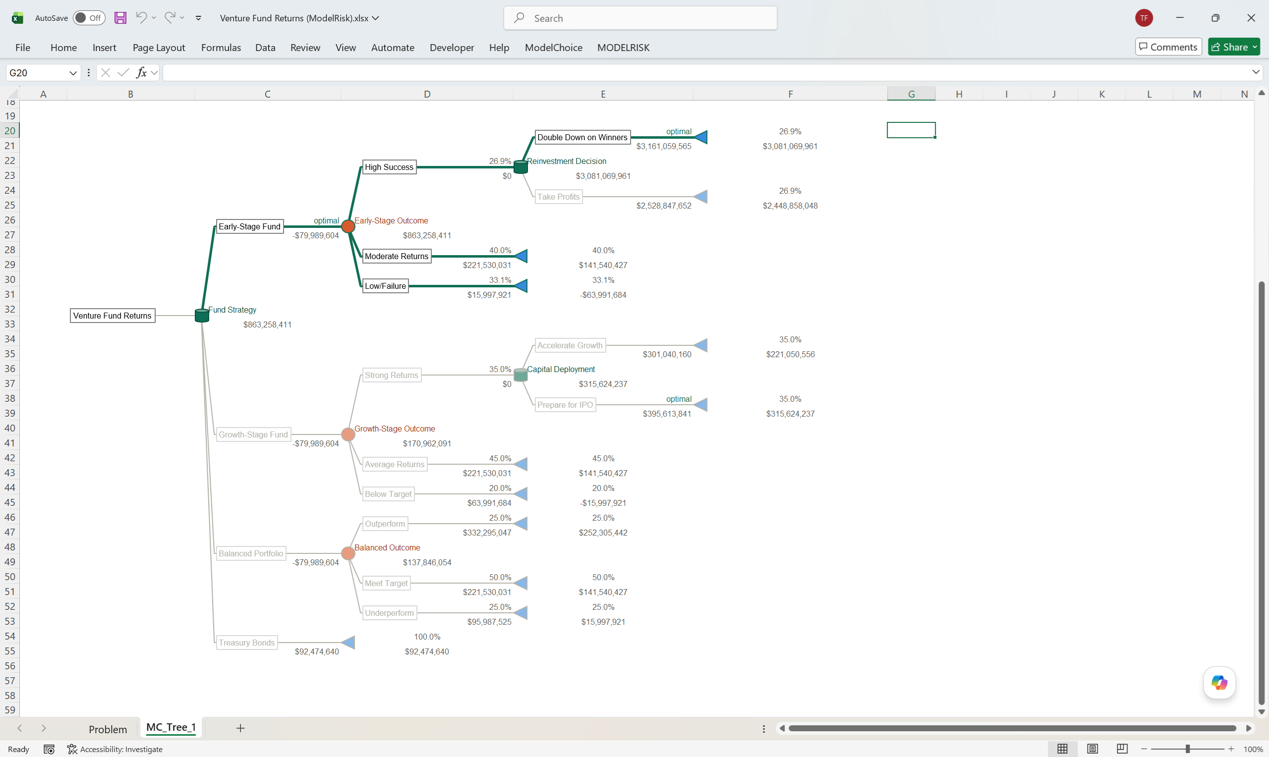Open the File menu

click(22, 48)
